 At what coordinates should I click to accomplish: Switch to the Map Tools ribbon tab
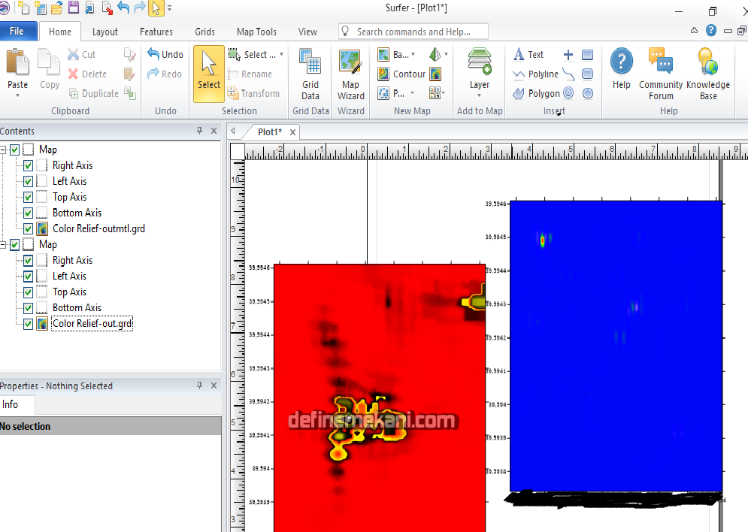(256, 32)
